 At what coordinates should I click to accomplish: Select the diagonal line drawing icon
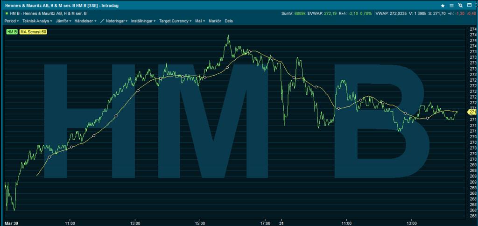(x=102, y=21)
